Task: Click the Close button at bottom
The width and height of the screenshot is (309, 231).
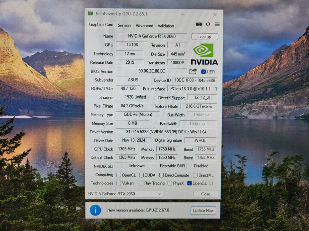Action: (x=206, y=194)
